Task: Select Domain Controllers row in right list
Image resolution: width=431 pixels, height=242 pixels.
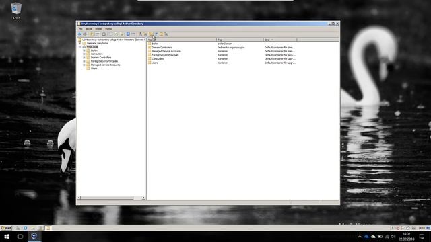Action: (162, 48)
